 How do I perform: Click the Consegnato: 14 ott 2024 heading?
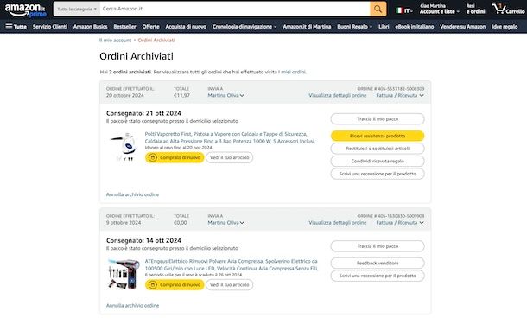click(143, 241)
